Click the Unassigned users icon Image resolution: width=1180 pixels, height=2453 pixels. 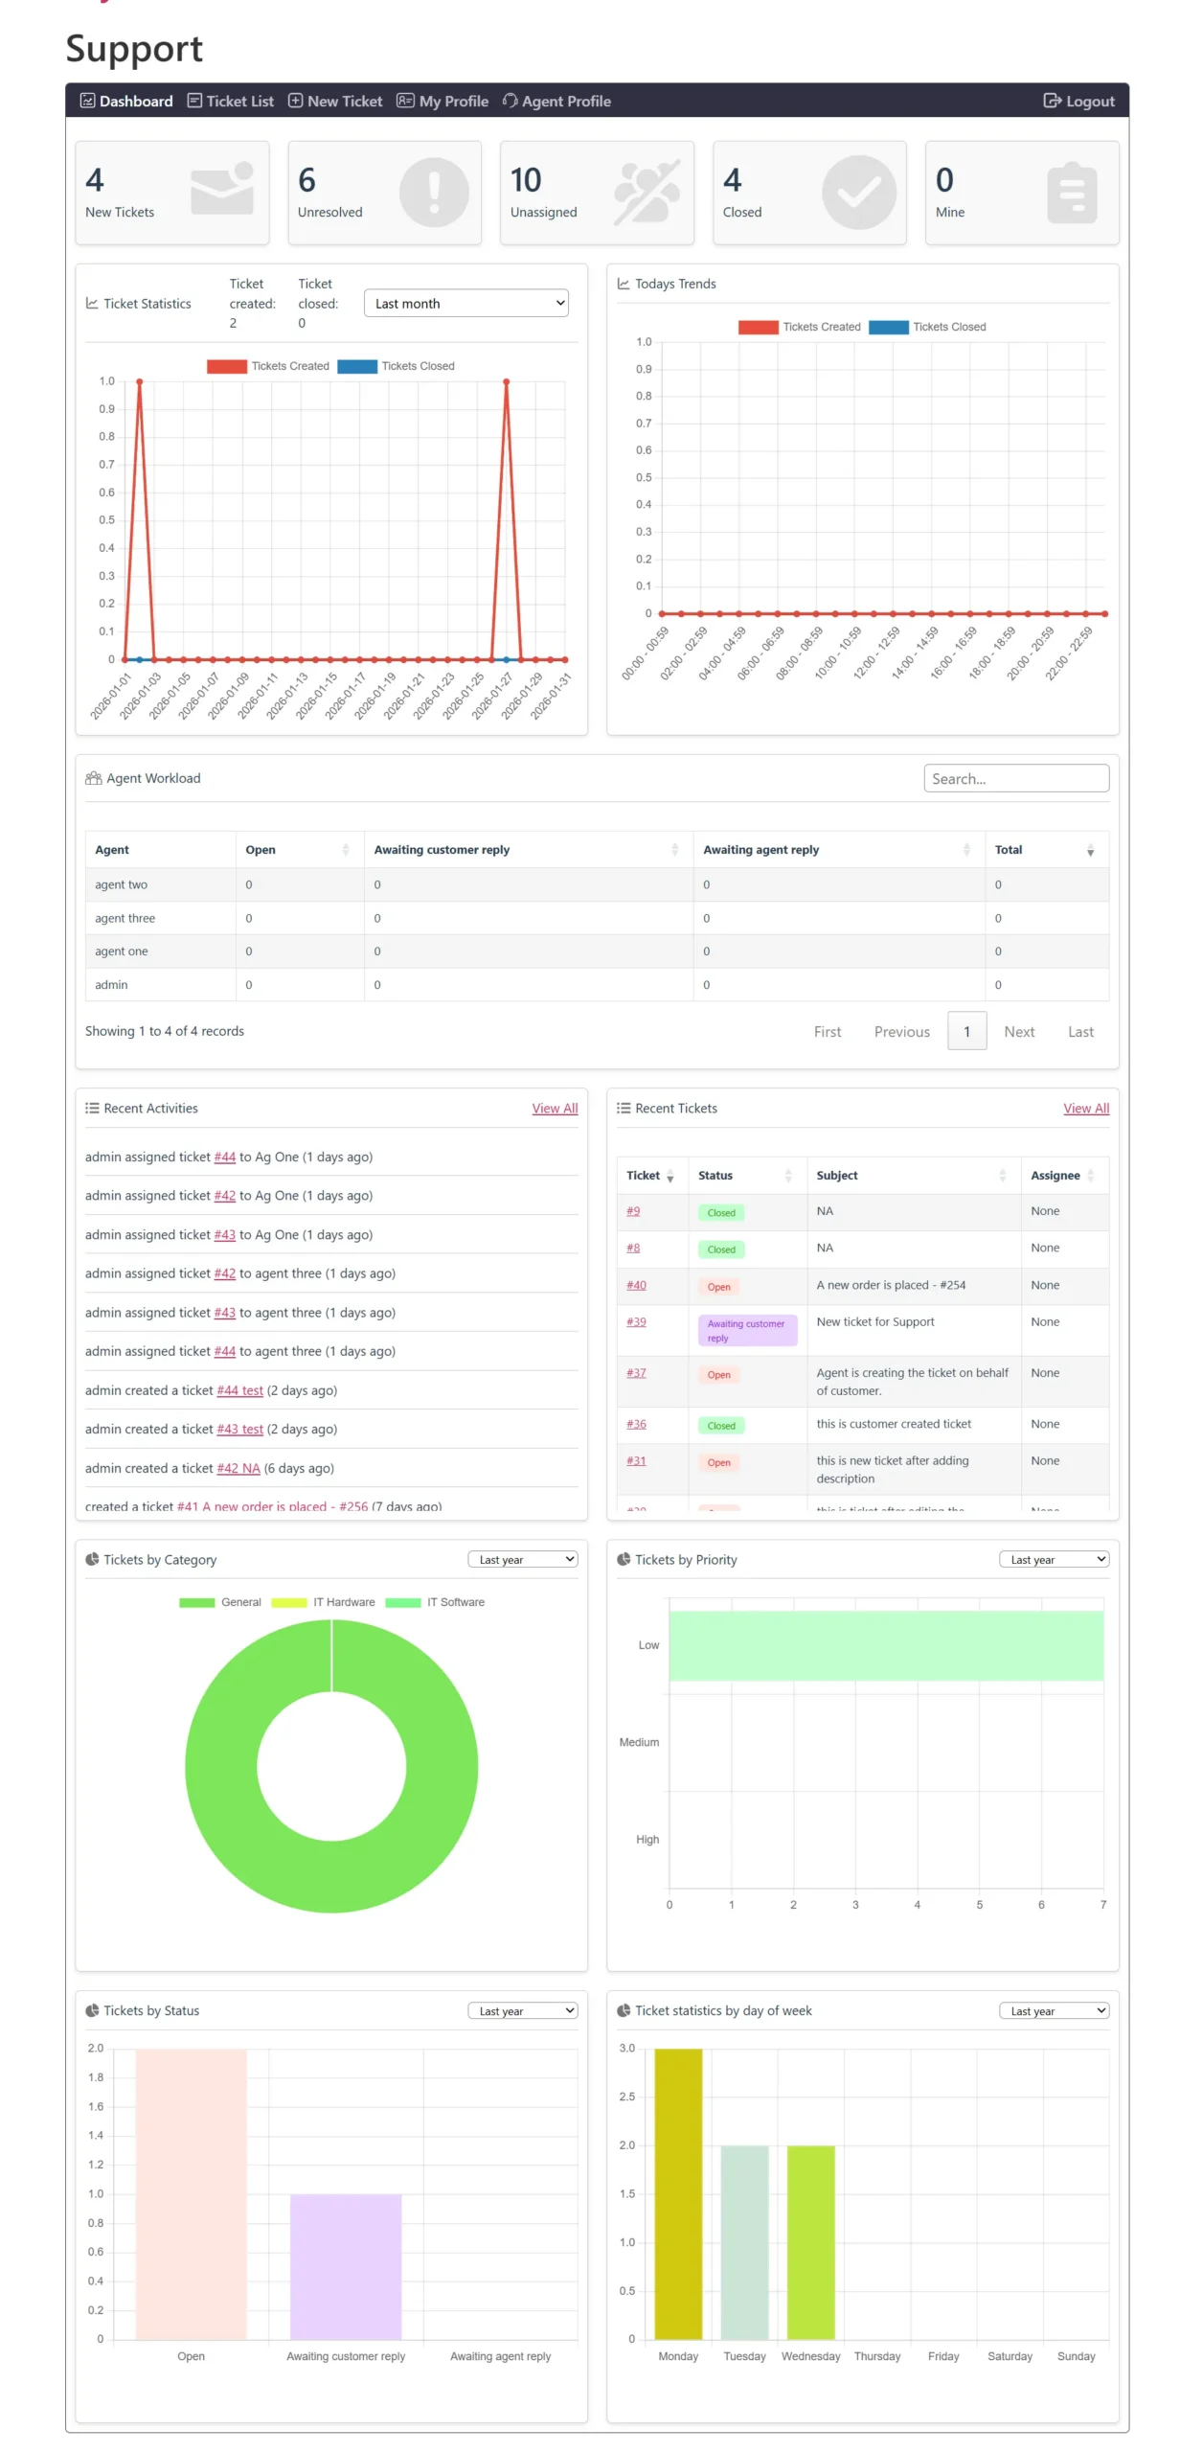pyautogui.click(x=646, y=193)
